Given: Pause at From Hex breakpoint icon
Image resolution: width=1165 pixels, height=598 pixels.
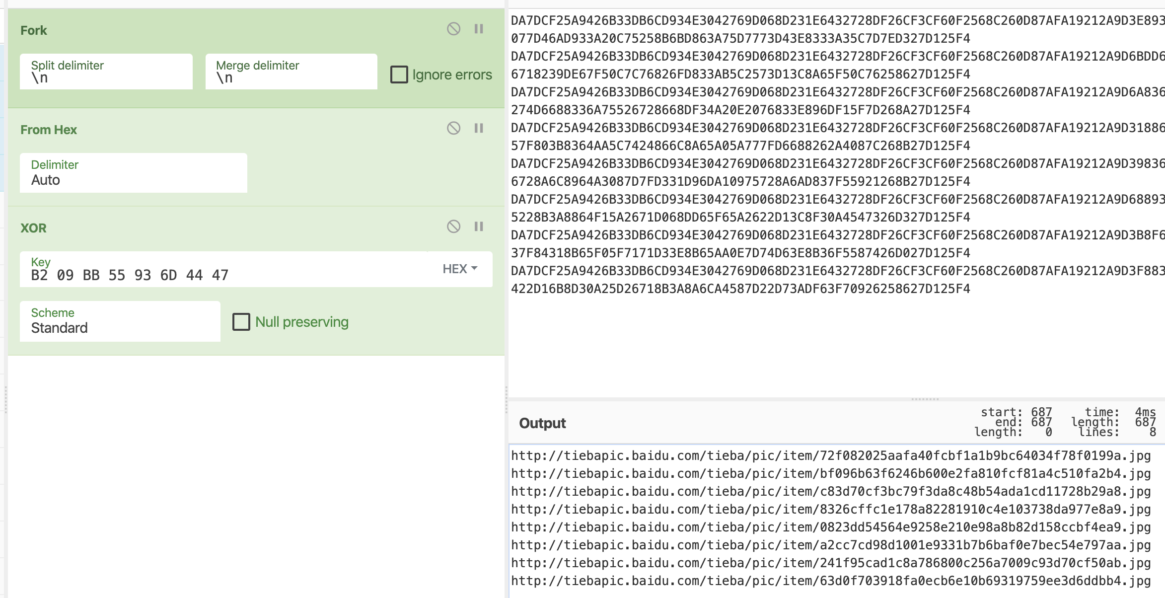Looking at the screenshot, I should (x=479, y=128).
